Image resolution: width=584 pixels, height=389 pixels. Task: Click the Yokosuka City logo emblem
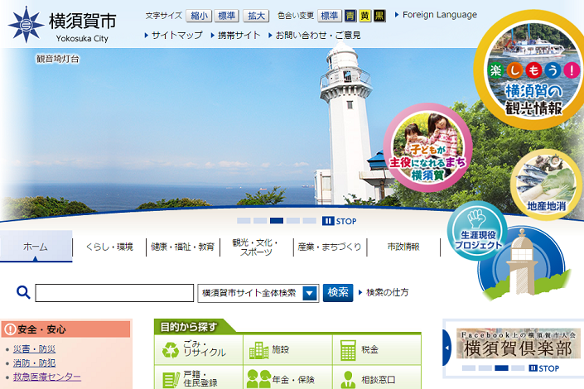[x=26, y=25]
